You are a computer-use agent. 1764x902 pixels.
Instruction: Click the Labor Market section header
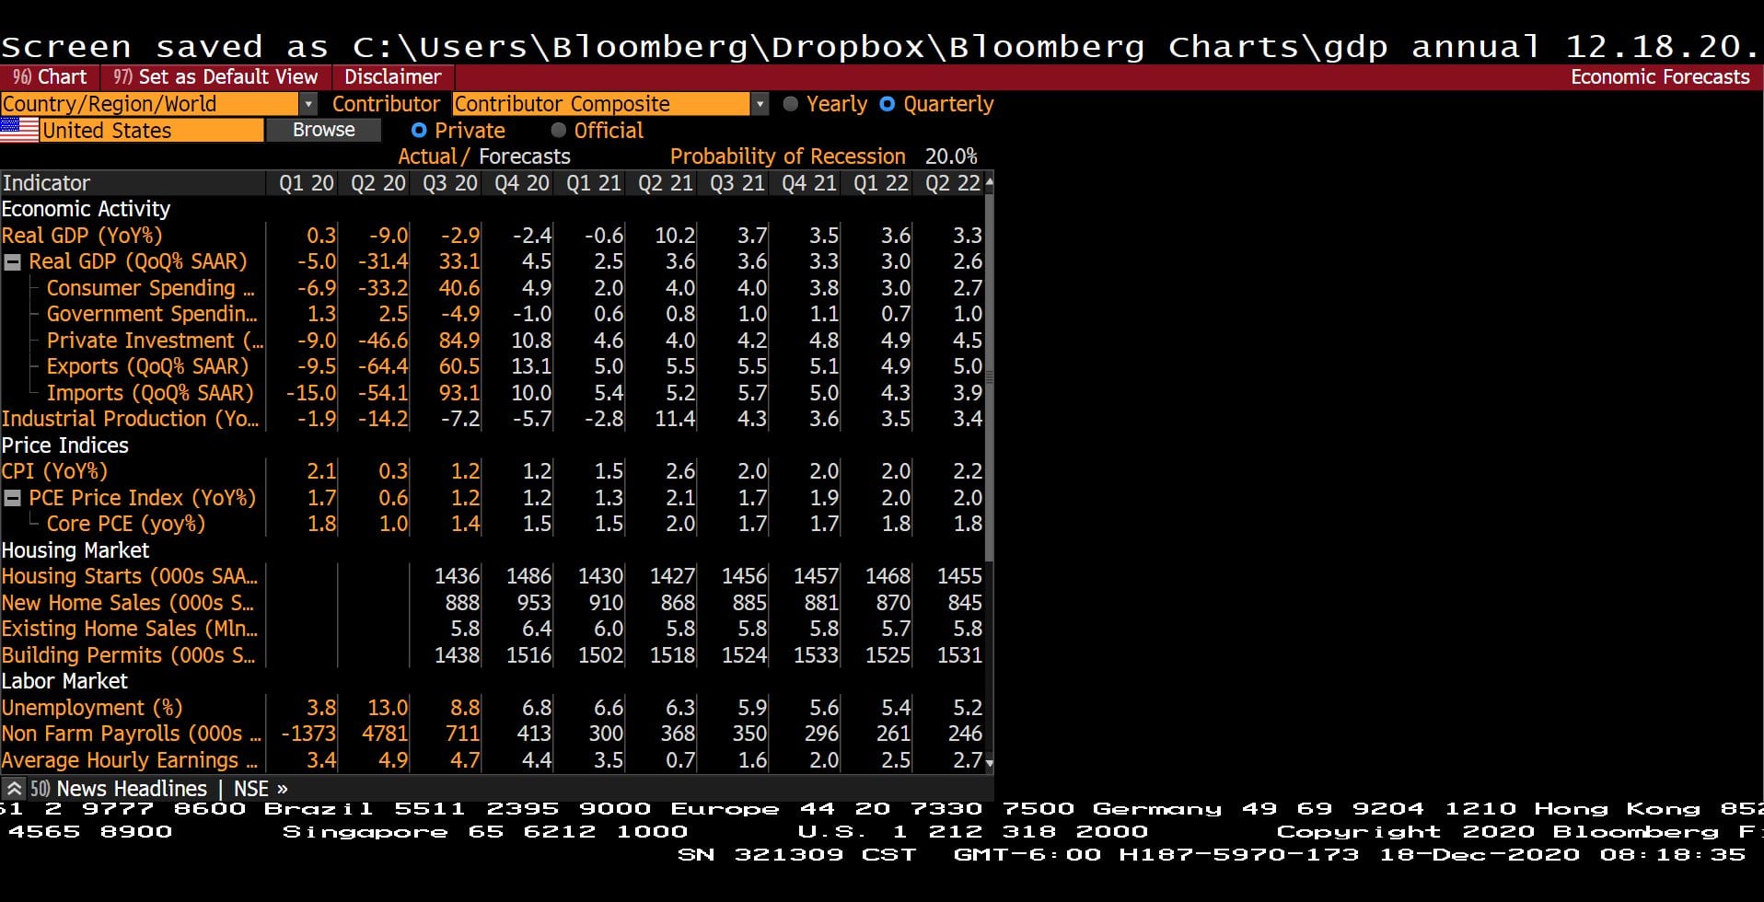pyautogui.click(x=64, y=681)
